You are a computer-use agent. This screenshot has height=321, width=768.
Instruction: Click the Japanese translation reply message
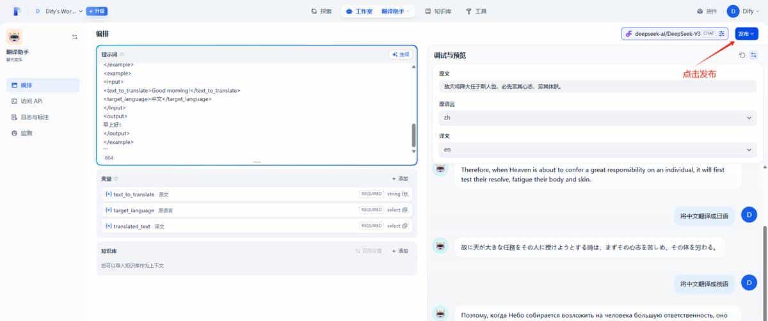(589, 247)
